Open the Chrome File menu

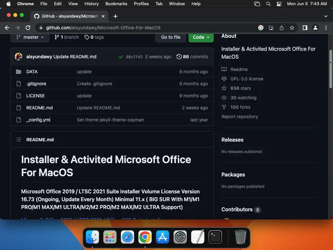(44, 4)
